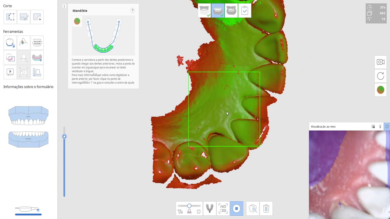Adjust the filtering level slider handle
Screen dimensions: 390x219
click(189, 206)
